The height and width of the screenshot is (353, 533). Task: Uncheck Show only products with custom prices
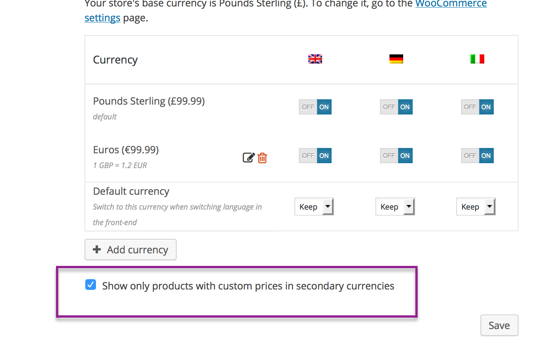point(91,285)
